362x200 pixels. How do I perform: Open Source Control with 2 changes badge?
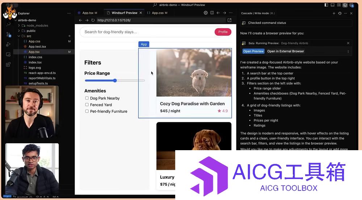pyautogui.click(x=9, y=35)
